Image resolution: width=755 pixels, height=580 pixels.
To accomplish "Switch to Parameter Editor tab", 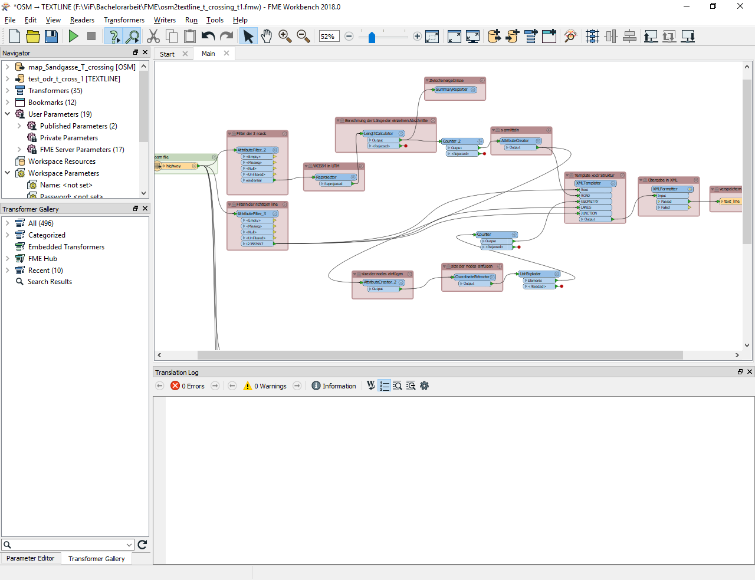I will [x=30, y=558].
